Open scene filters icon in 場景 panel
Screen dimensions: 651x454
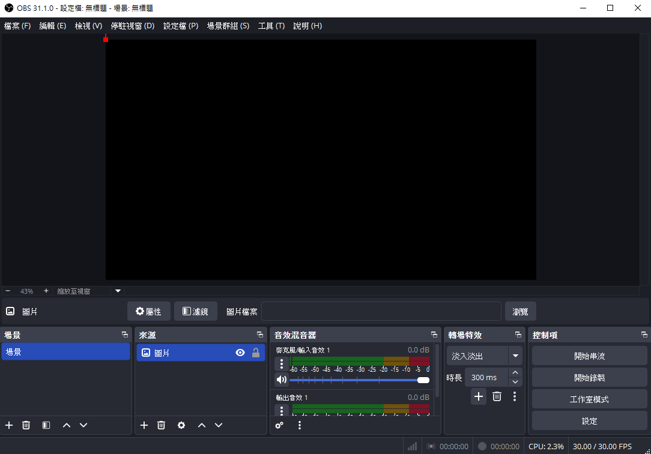click(46, 425)
